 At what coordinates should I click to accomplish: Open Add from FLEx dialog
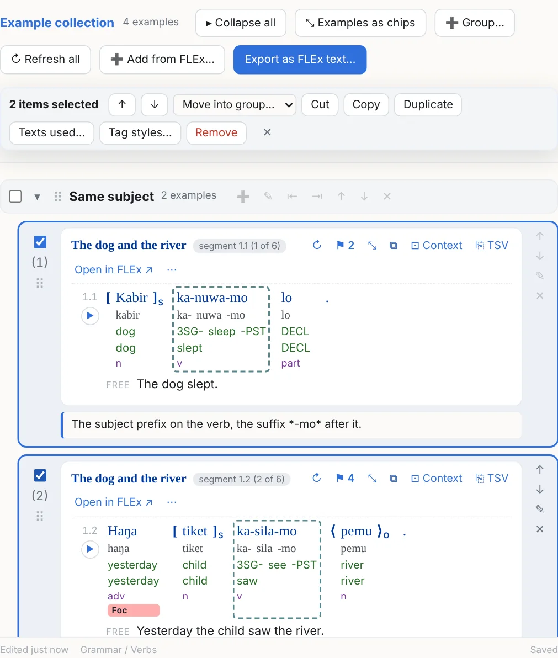click(162, 59)
